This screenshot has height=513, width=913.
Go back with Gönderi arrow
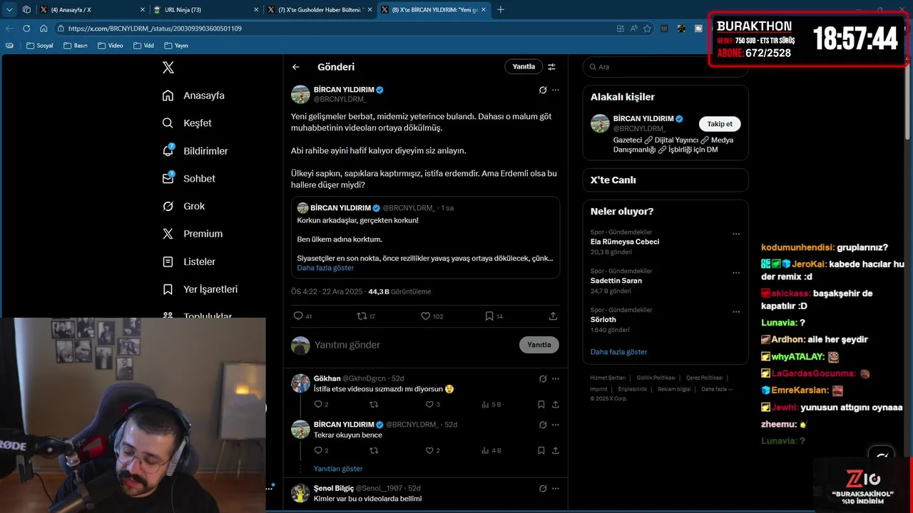point(296,67)
